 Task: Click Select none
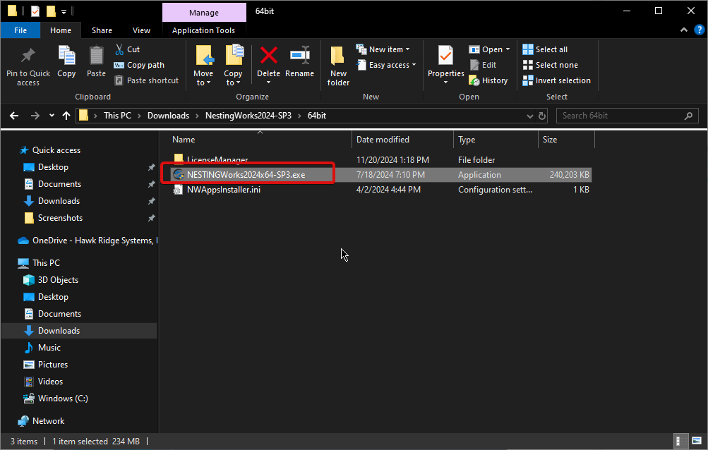point(550,65)
